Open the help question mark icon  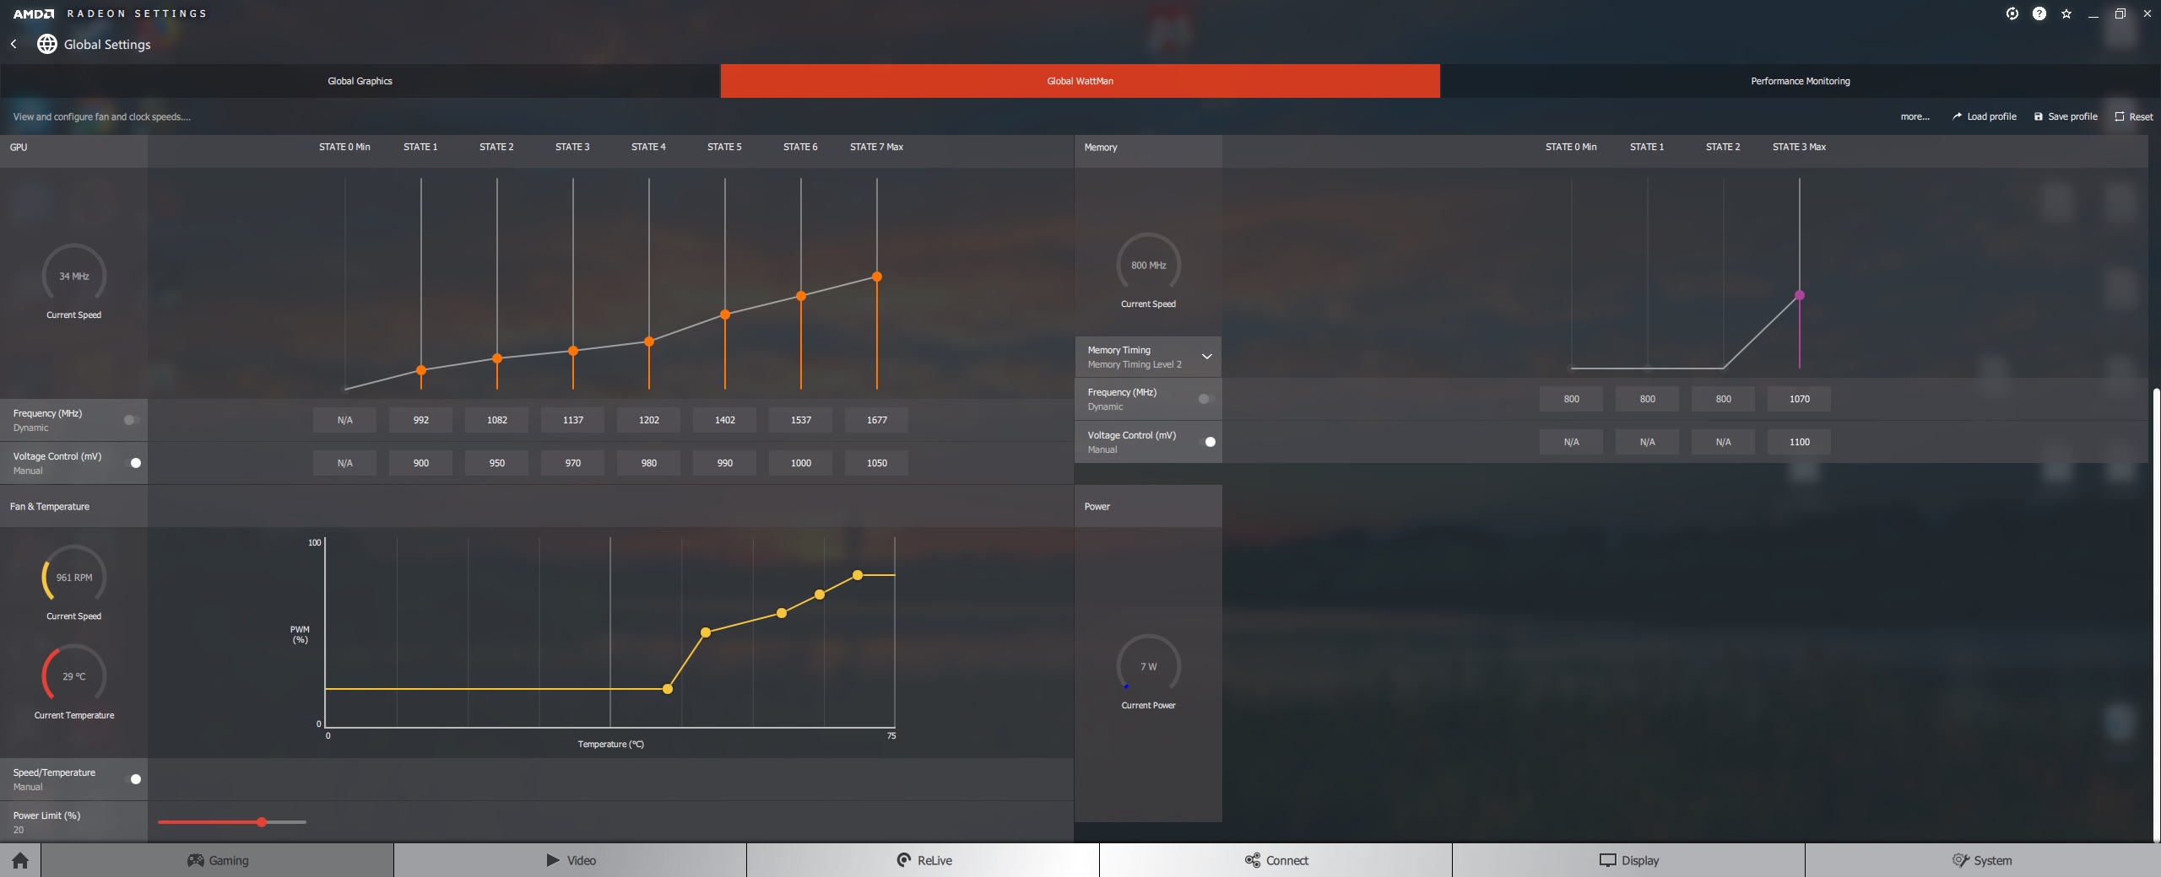click(2039, 13)
